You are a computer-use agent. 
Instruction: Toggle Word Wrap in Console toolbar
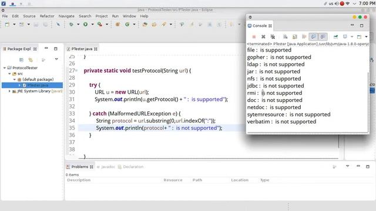(x=304, y=36)
